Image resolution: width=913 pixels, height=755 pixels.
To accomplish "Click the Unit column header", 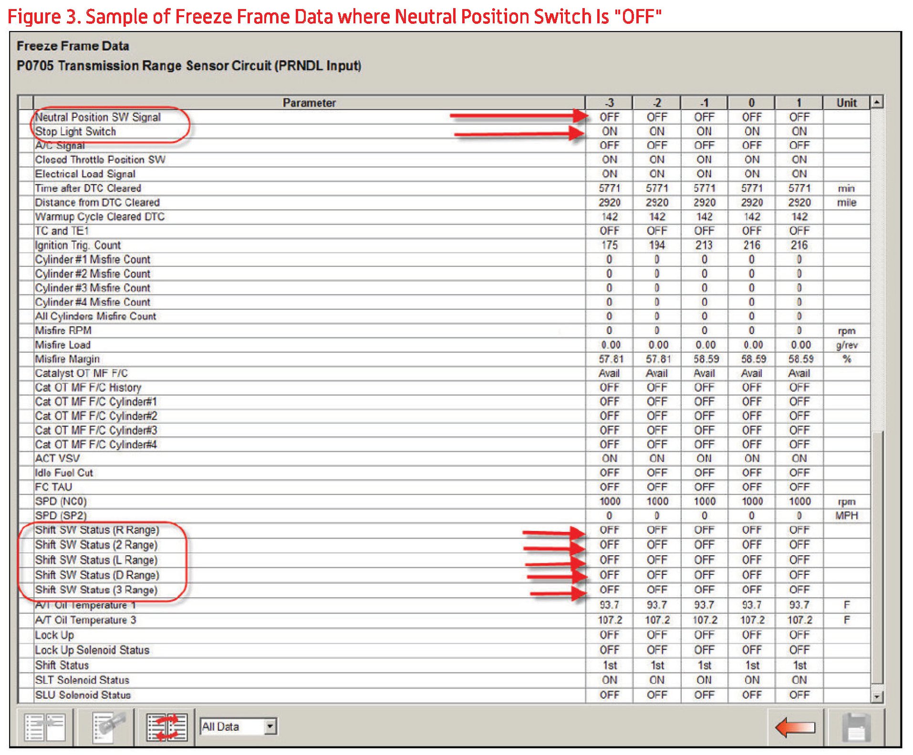I will (x=846, y=102).
